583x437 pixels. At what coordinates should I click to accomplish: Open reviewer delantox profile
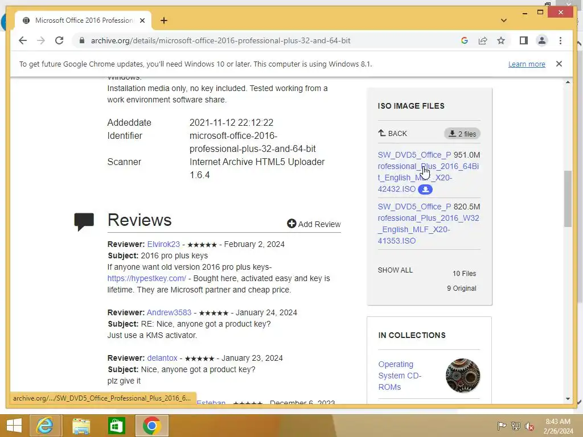tap(162, 358)
